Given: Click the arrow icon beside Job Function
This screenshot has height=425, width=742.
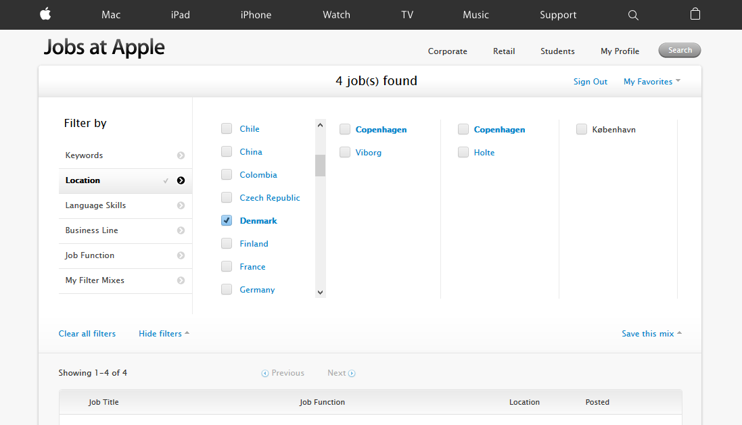Looking at the screenshot, I should click(x=181, y=256).
